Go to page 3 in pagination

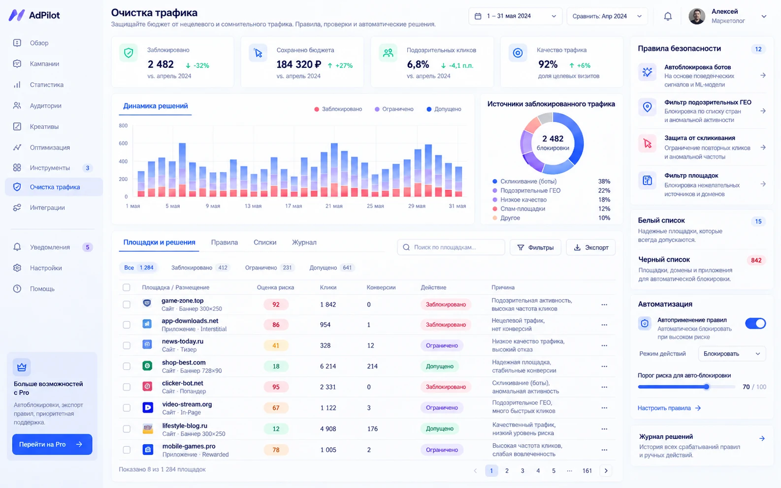(x=522, y=471)
